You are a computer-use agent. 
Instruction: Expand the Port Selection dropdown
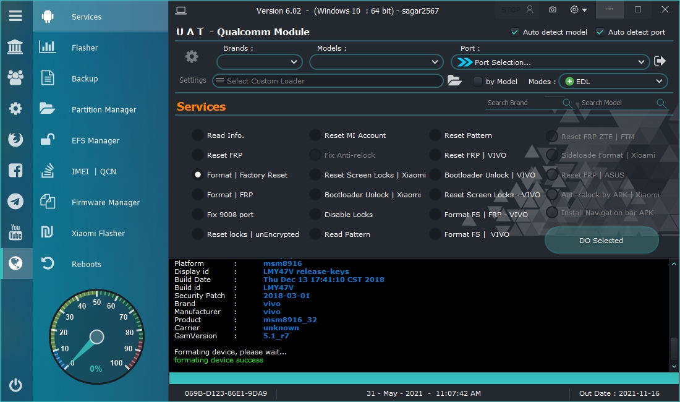[550, 62]
